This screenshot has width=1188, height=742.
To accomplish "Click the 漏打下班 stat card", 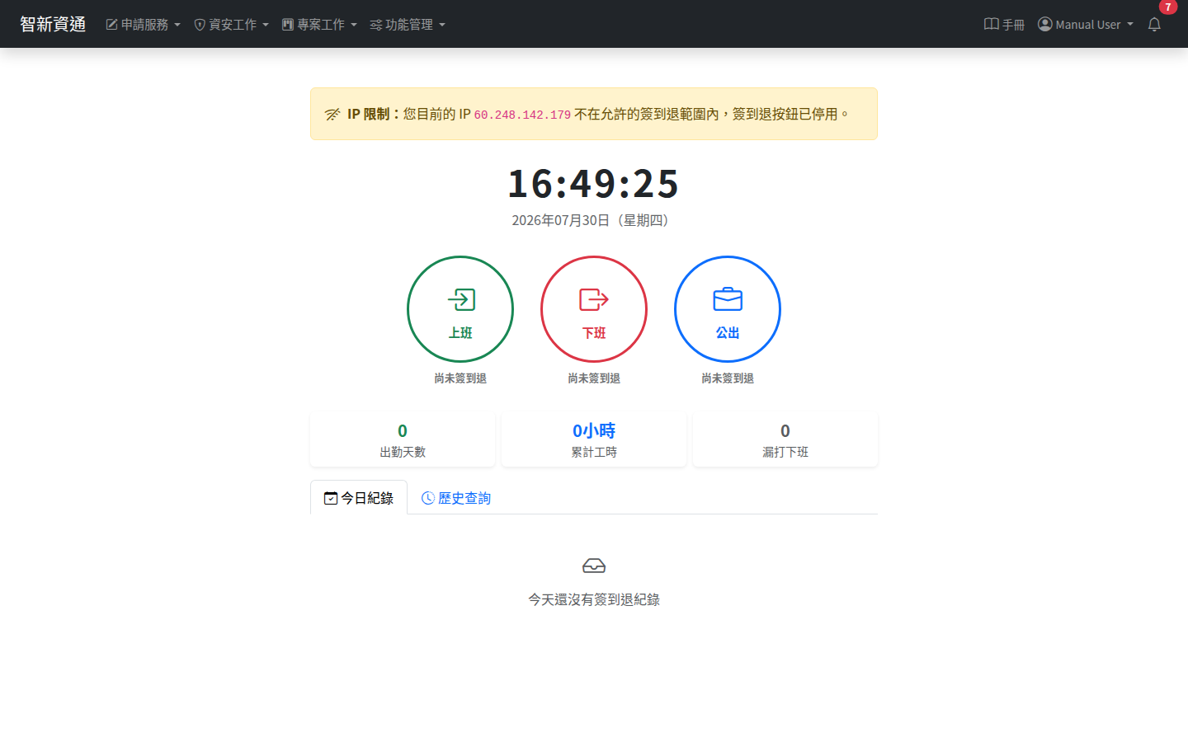I will tap(785, 440).
